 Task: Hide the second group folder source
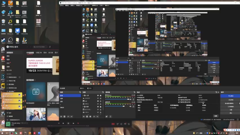tap(98, 107)
